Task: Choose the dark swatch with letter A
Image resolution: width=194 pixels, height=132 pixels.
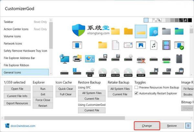Action: 186,20
